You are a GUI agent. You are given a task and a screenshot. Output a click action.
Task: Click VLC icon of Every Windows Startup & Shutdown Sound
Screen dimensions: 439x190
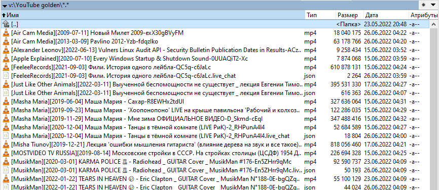[x=6, y=59]
